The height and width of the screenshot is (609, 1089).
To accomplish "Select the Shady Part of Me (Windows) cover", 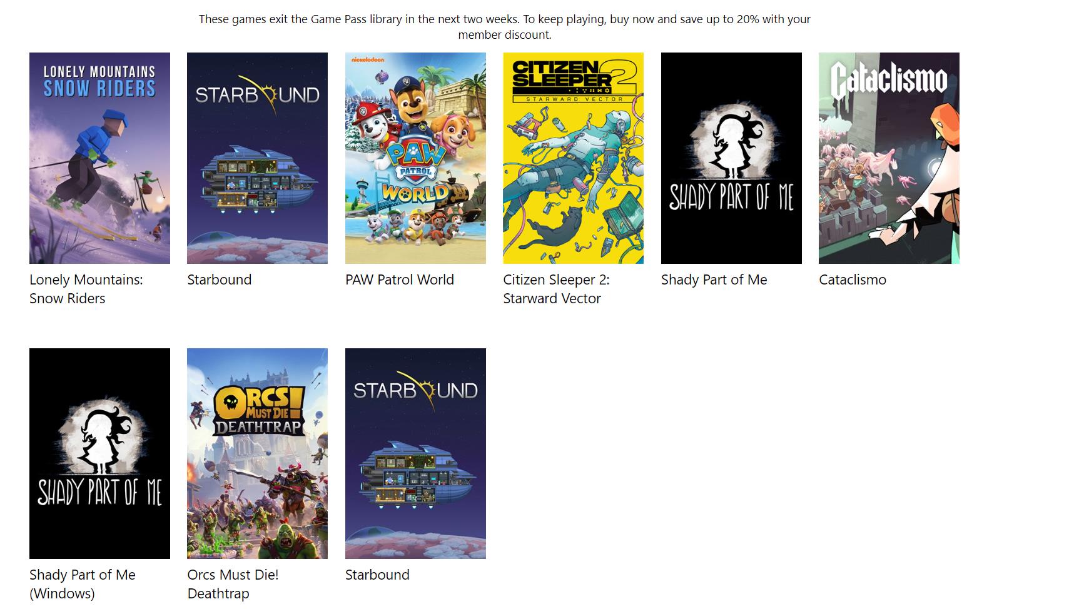I will tap(99, 453).
